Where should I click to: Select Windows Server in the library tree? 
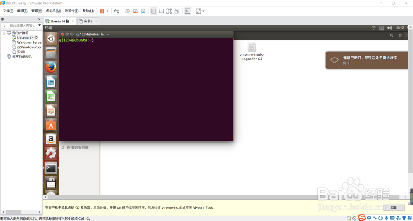coord(27,42)
